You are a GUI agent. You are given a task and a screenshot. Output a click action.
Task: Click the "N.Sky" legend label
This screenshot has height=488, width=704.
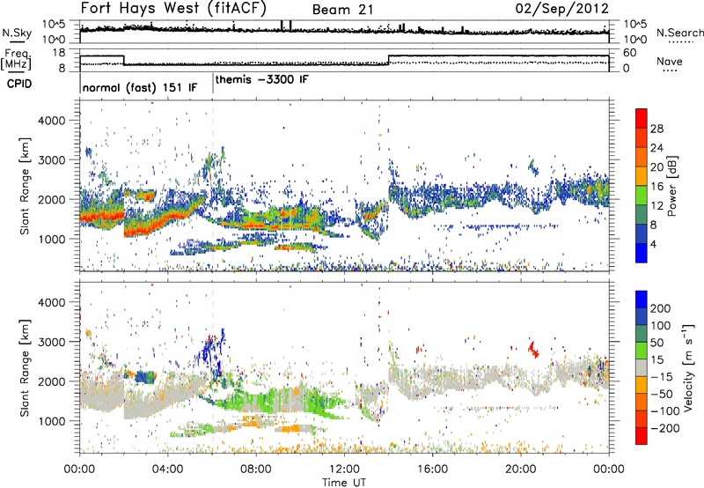(17, 33)
